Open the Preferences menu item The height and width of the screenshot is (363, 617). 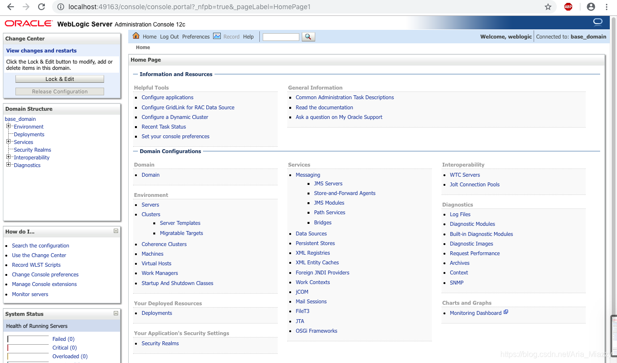[196, 36]
